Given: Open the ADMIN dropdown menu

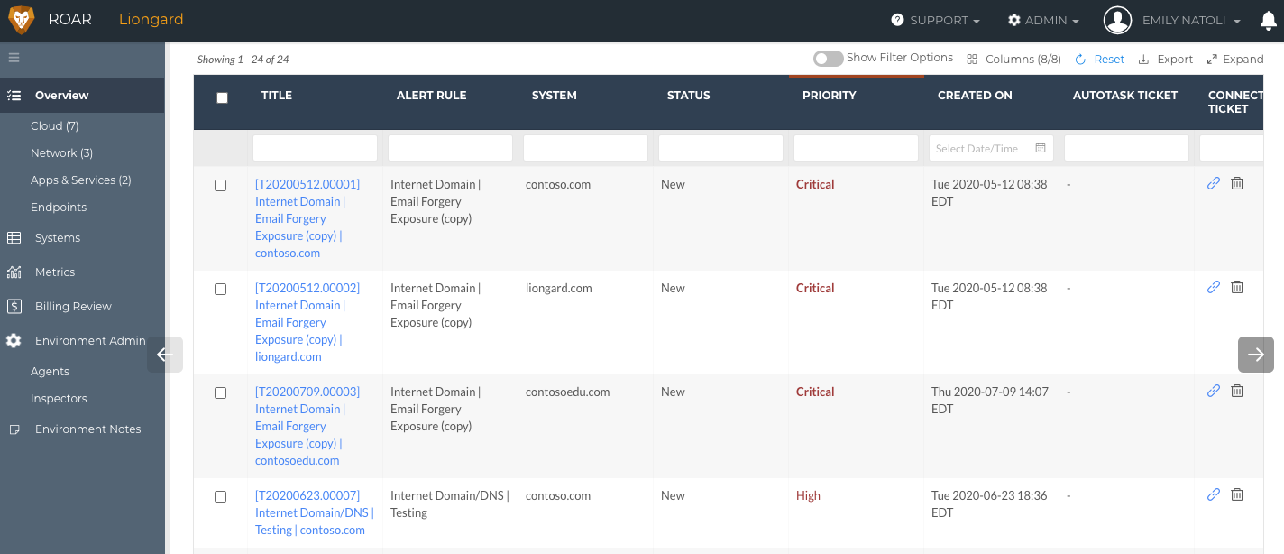Looking at the screenshot, I should coord(1043,20).
